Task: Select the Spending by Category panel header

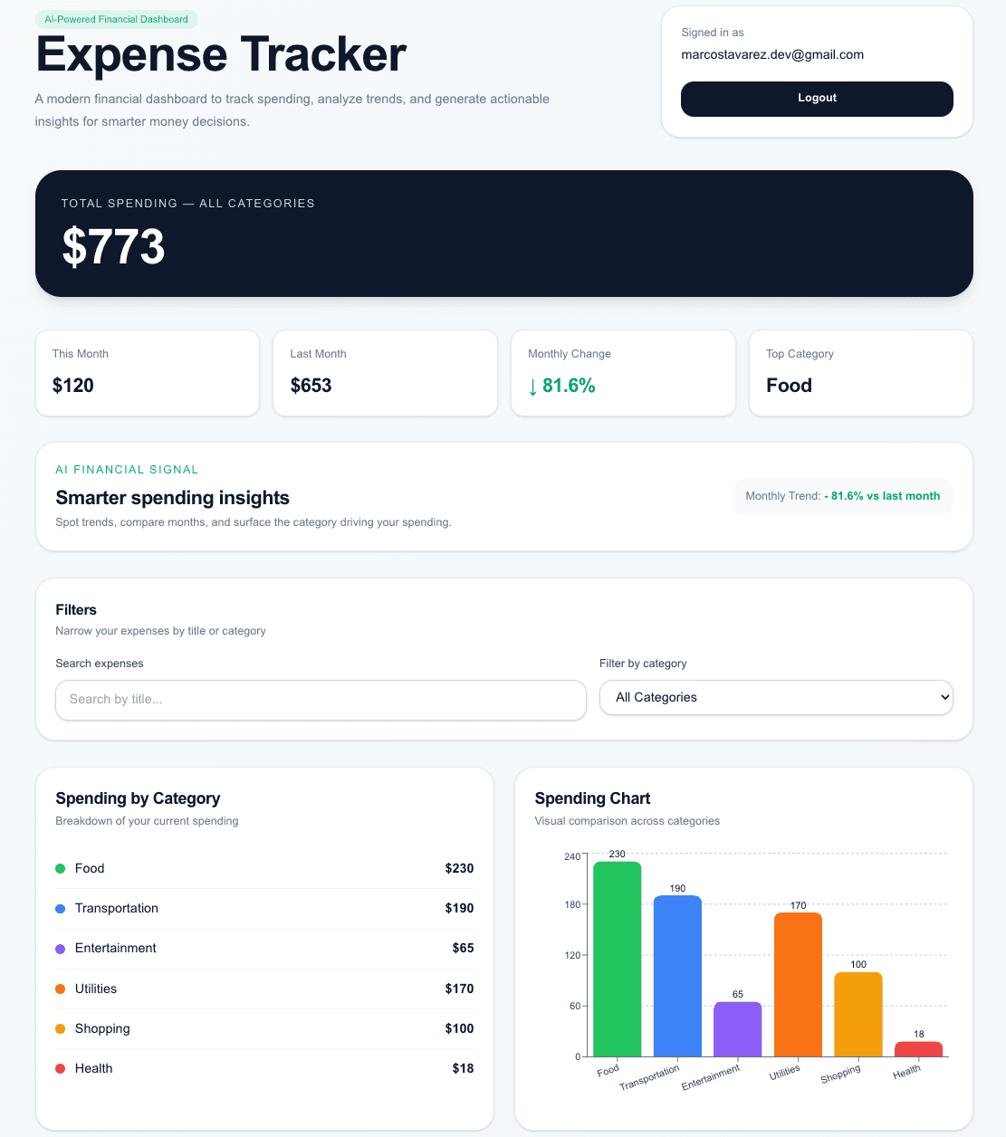Action: point(138,798)
